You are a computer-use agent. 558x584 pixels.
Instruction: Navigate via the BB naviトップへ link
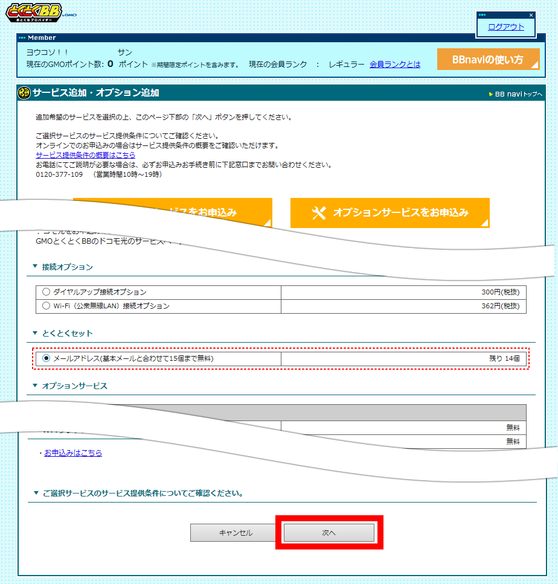coord(518,94)
